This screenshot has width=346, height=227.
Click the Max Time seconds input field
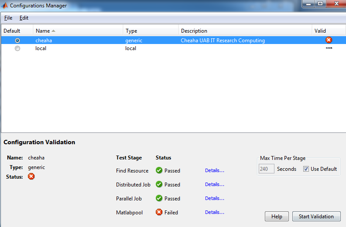coord(266,169)
